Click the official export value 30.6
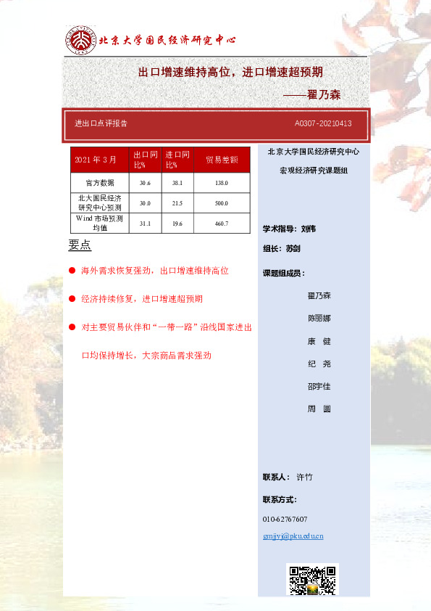Image resolution: width=431 pixels, height=611 pixels. pos(145,183)
